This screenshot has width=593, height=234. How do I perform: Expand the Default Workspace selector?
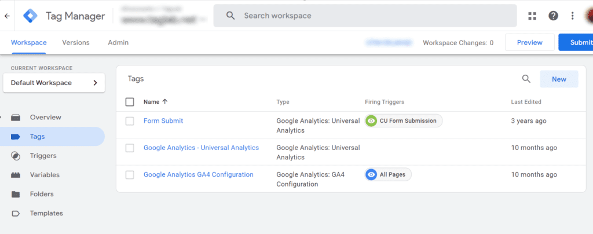click(54, 83)
